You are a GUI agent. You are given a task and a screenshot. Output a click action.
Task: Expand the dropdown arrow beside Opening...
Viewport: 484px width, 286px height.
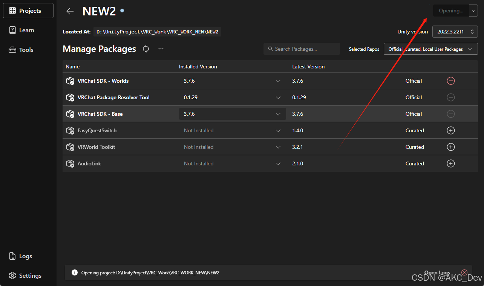pos(474,11)
